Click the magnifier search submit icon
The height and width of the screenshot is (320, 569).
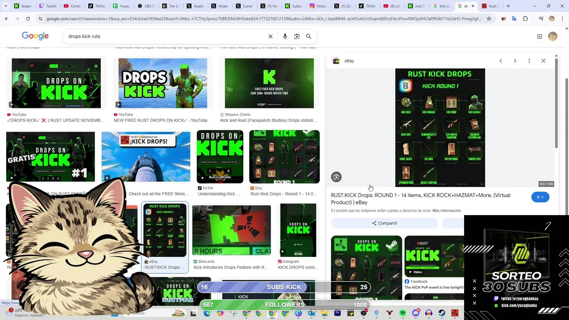(x=309, y=36)
